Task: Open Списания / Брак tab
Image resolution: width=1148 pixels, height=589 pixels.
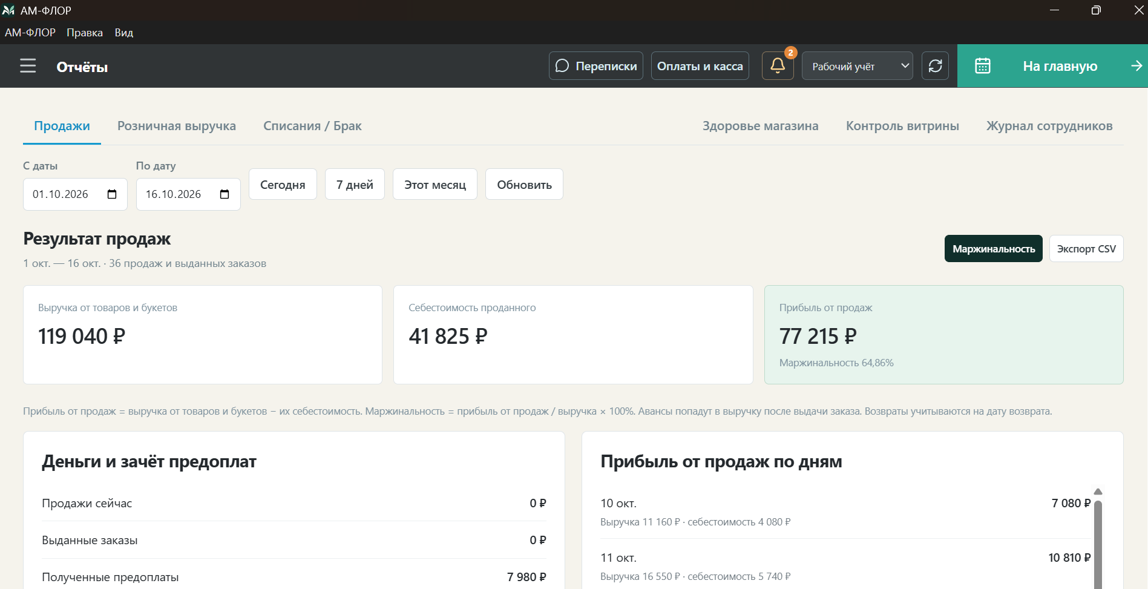Action: tap(312, 126)
